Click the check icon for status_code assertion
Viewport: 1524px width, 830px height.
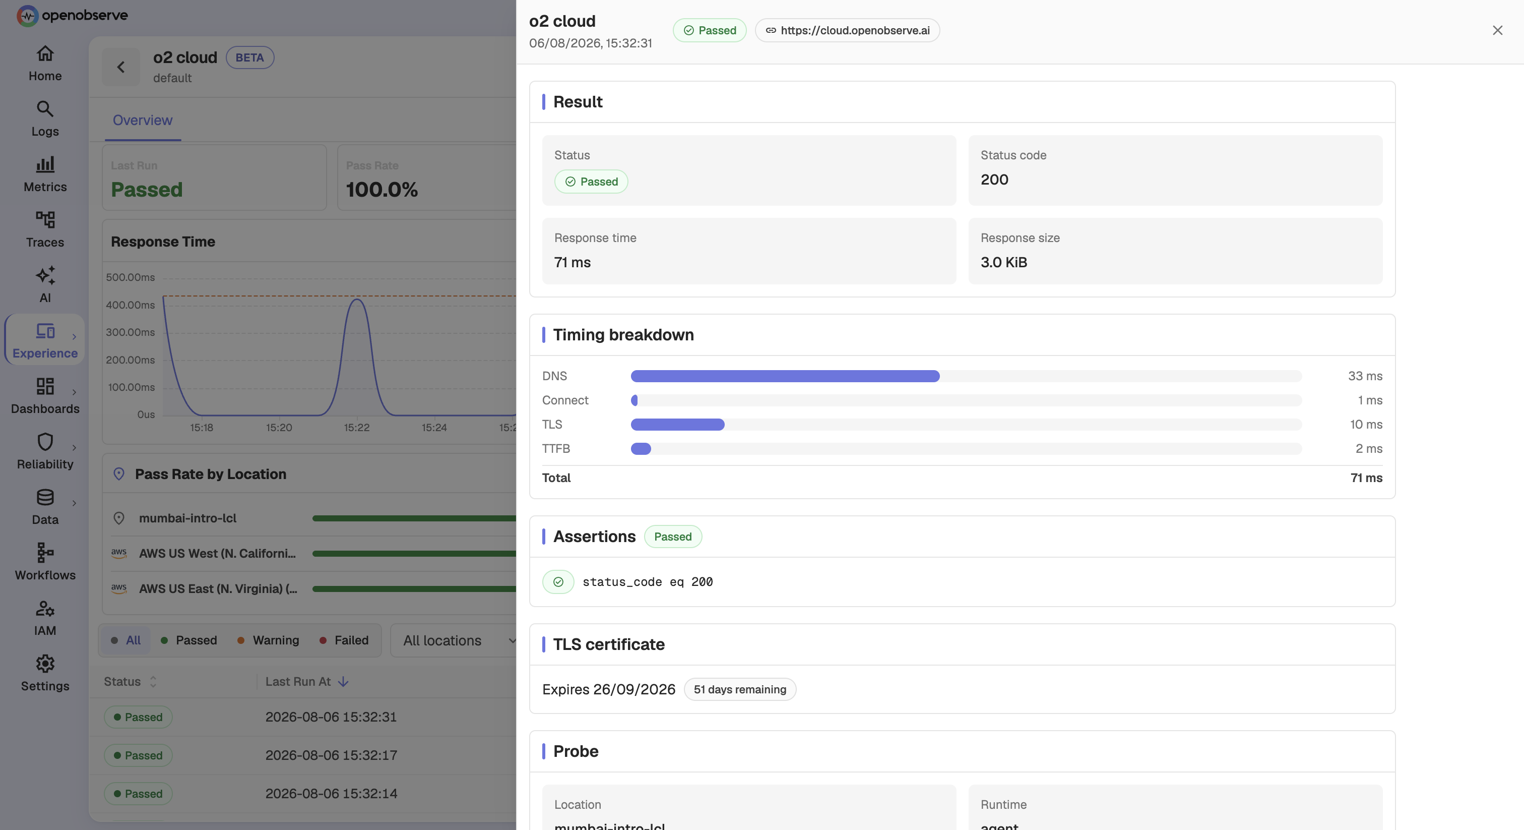[558, 582]
